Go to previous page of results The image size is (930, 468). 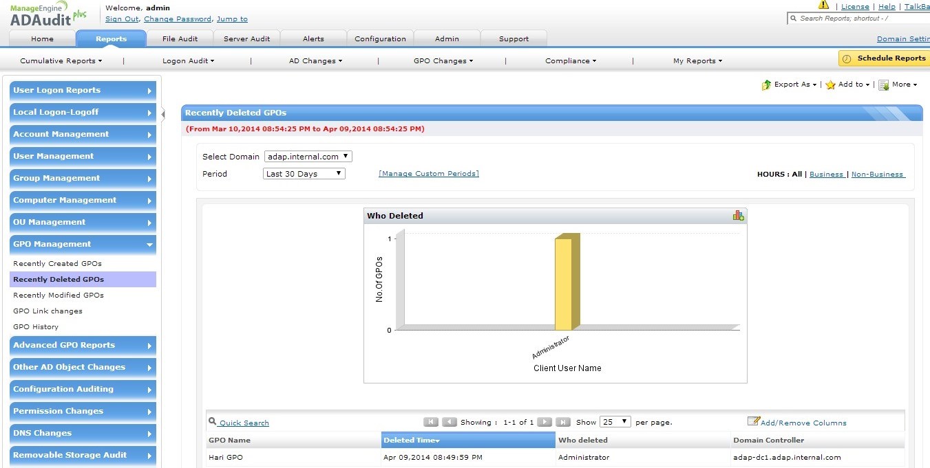[x=450, y=422]
